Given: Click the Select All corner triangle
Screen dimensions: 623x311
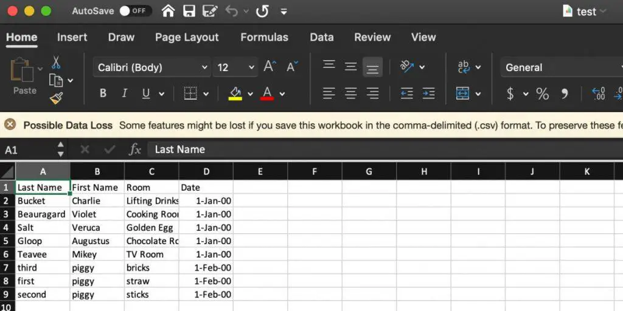Looking at the screenshot, I should click(x=7, y=171).
